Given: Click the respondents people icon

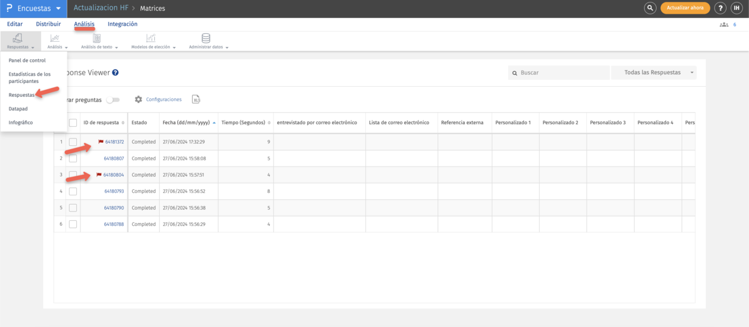Looking at the screenshot, I should (724, 24).
